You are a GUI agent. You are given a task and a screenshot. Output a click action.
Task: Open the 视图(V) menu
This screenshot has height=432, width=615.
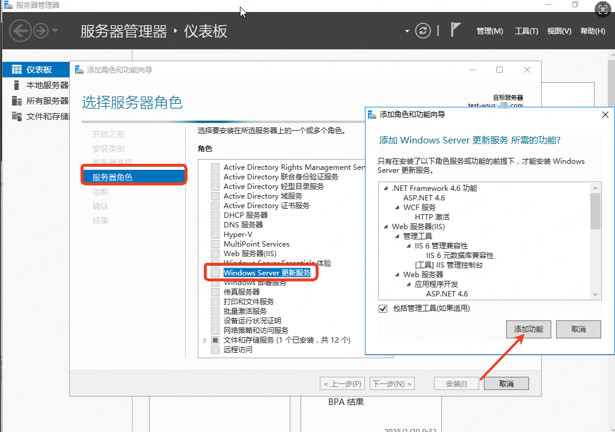pyautogui.click(x=559, y=31)
